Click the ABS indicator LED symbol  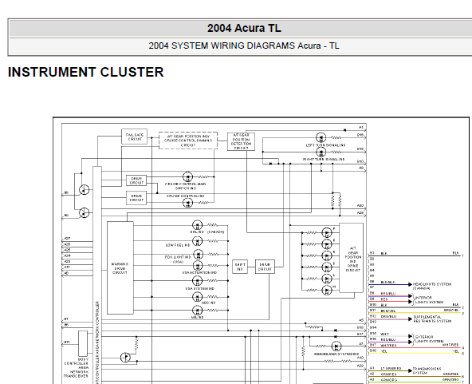coord(197,297)
